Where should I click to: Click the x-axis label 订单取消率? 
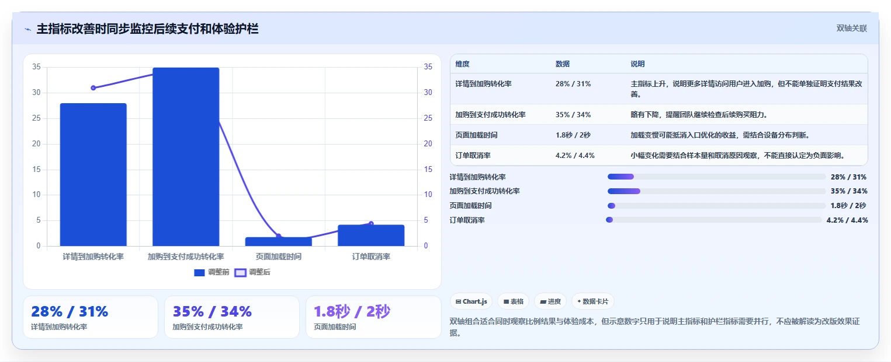371,256
